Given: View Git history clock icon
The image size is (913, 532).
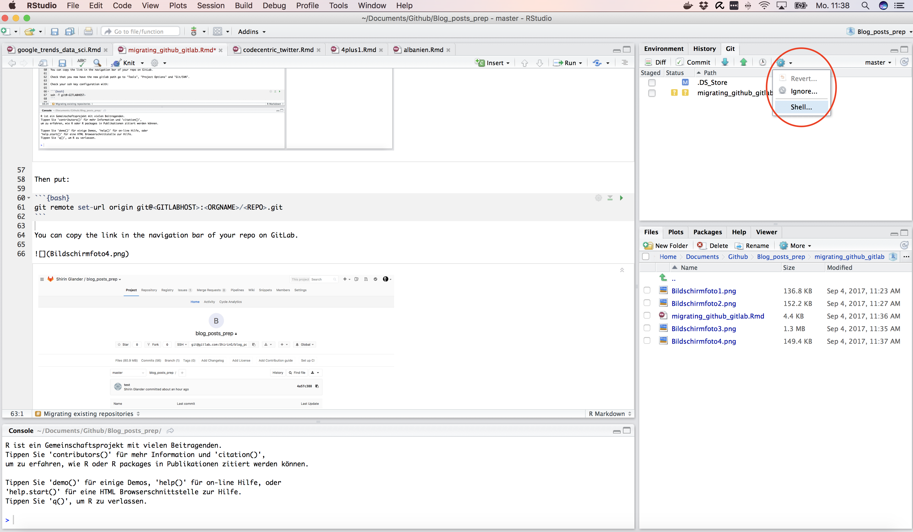Looking at the screenshot, I should tap(763, 62).
